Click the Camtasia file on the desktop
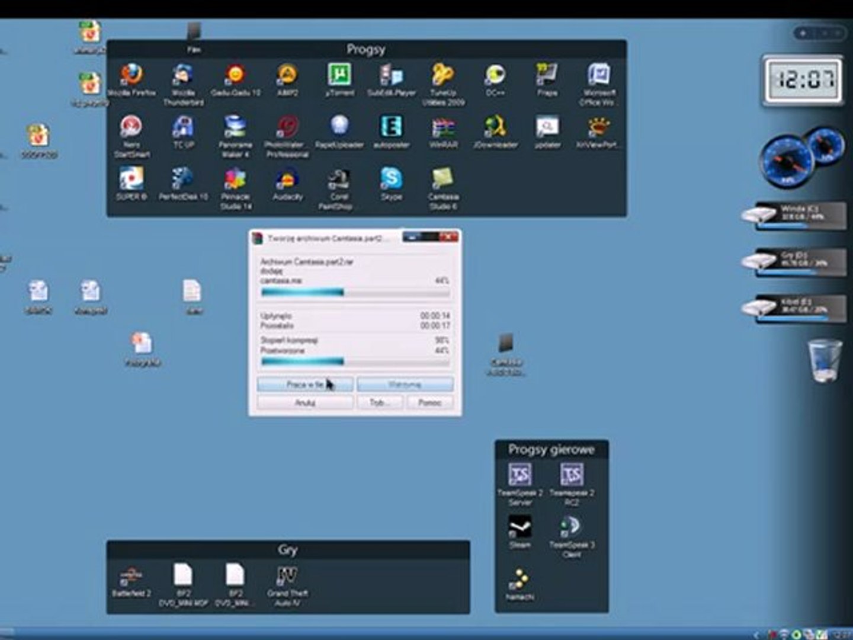 506,354
